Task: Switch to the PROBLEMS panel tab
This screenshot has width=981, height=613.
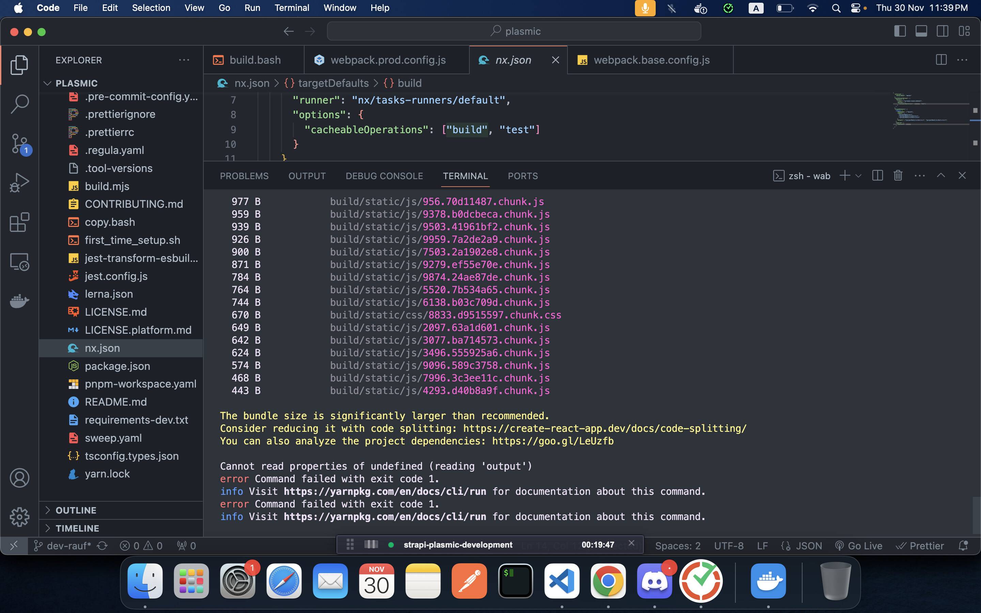Action: 244,176
